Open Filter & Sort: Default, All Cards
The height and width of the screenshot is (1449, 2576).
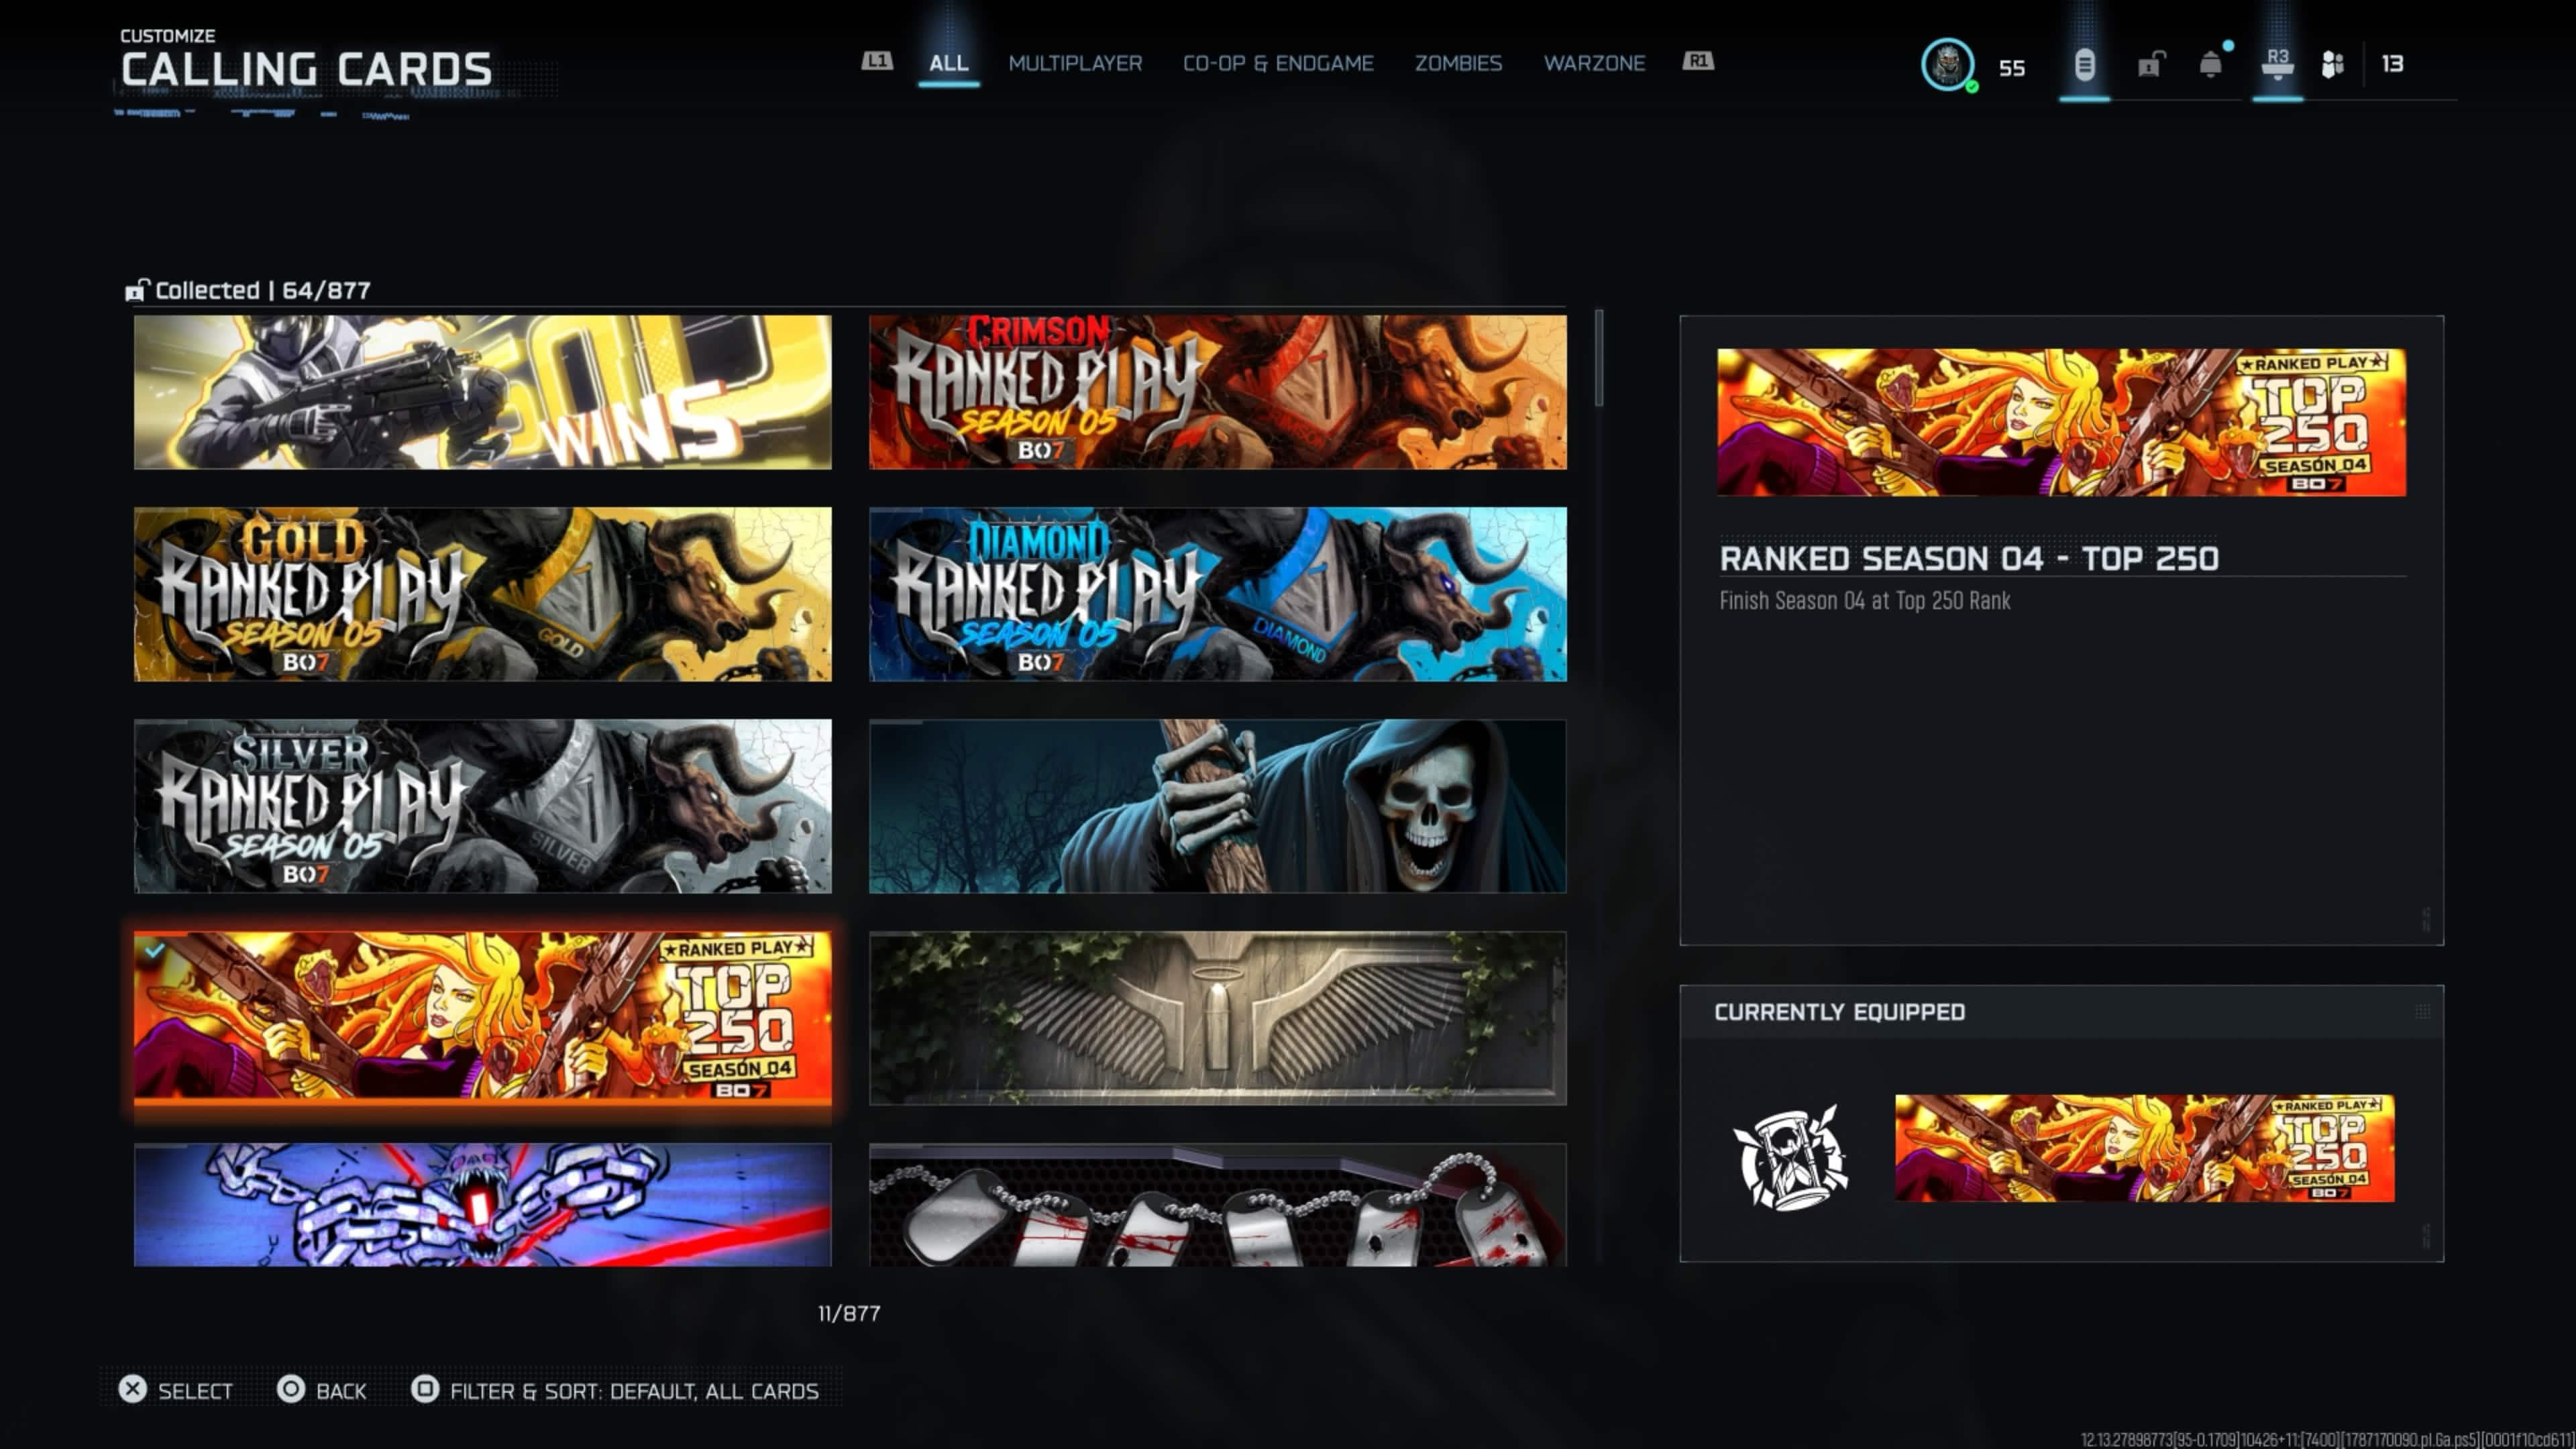pos(634,1391)
